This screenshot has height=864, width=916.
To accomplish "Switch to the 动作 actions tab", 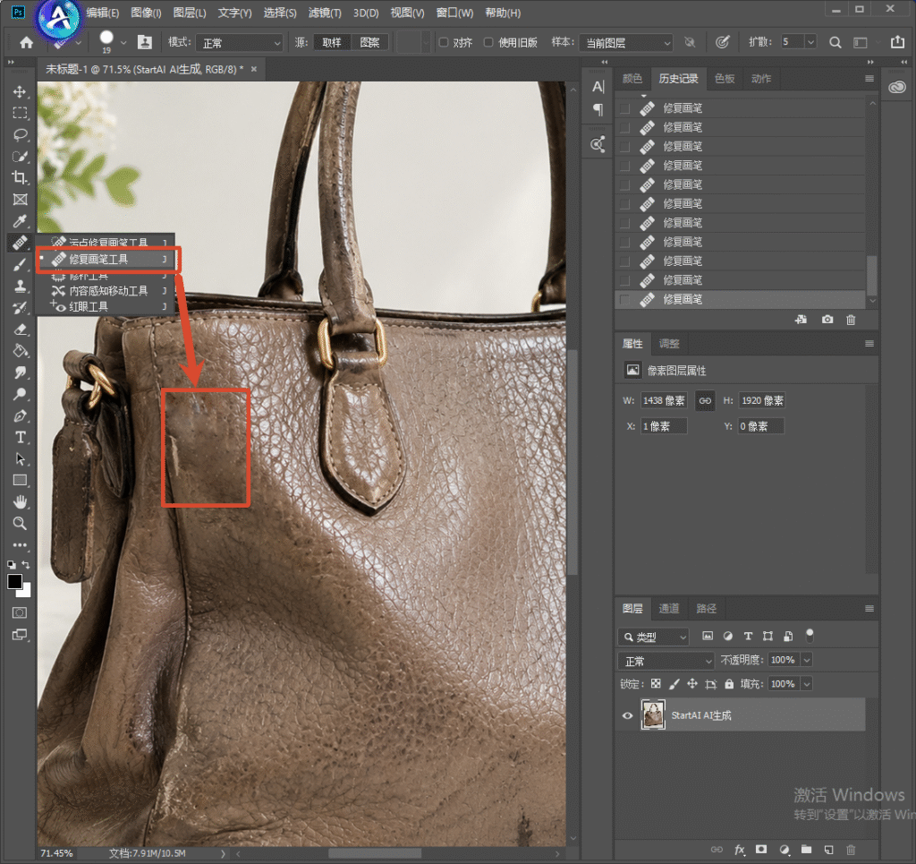I will click(760, 78).
